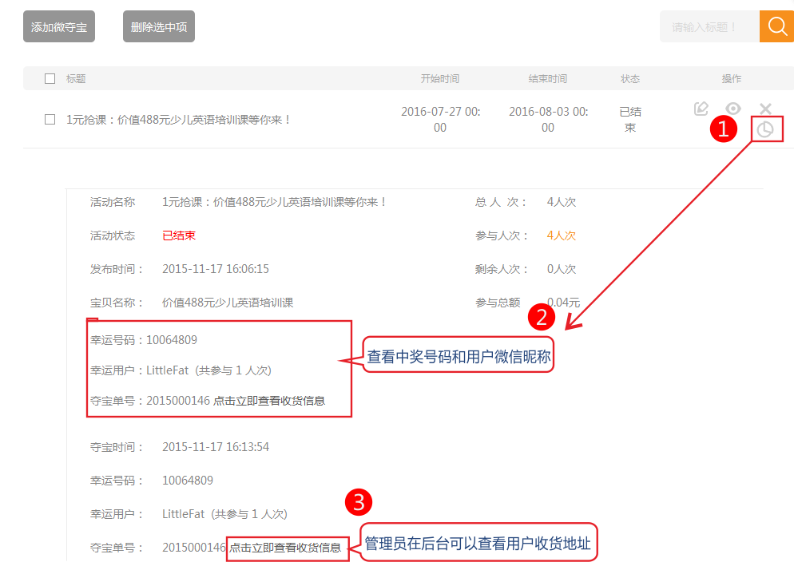Click the 状态 column header

[630, 78]
